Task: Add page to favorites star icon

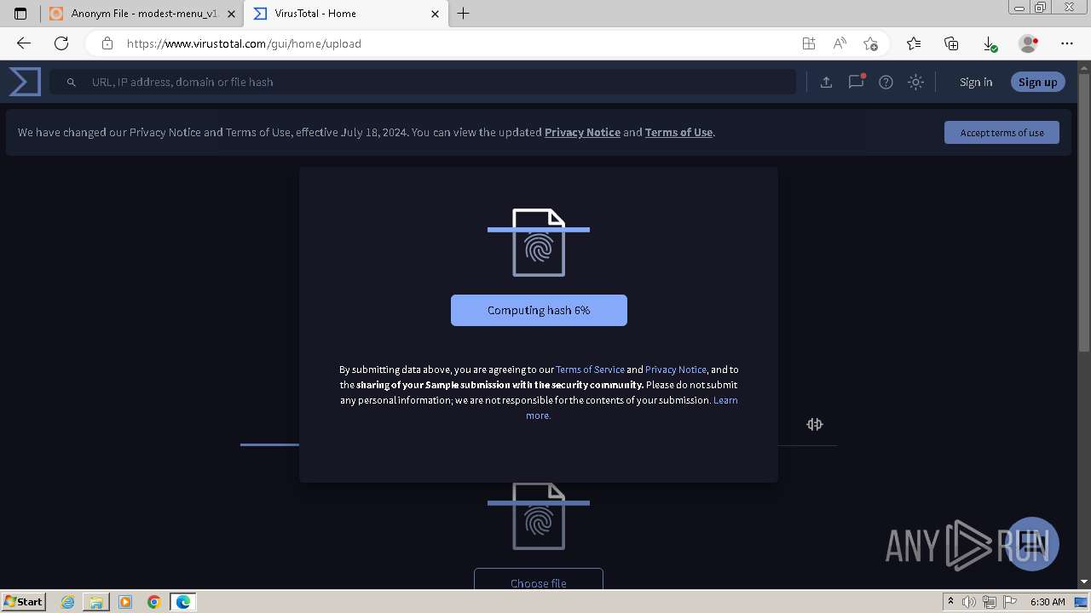Action: pos(870,43)
